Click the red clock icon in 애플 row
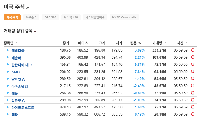The height and width of the screenshot is (120, 198). (193, 93)
